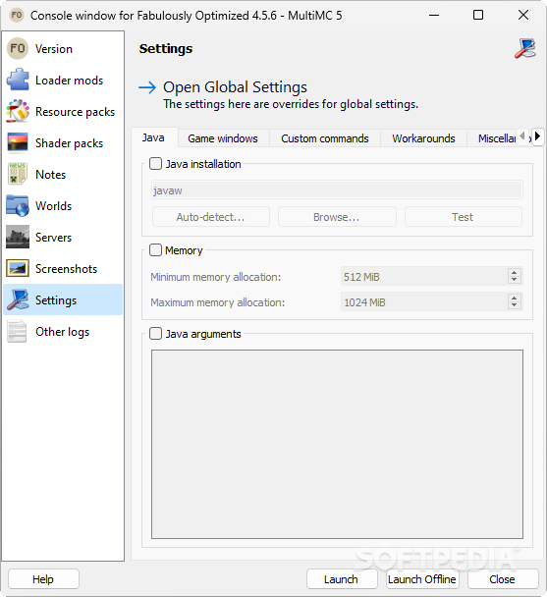
Task: Click the Auto-detect... button
Action: click(210, 217)
